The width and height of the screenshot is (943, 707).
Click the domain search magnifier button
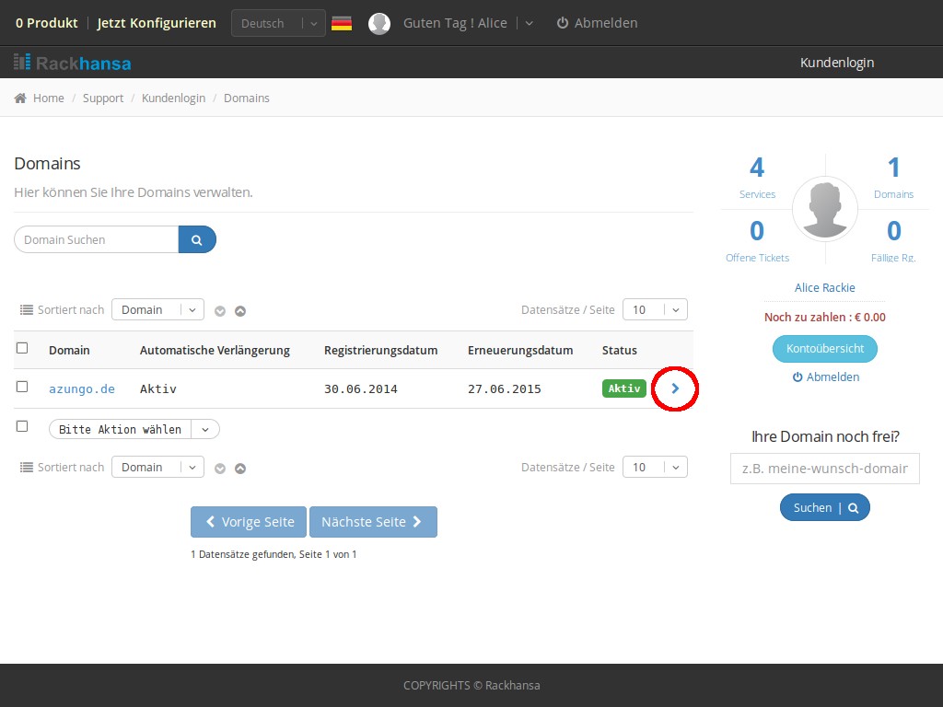[x=197, y=239]
